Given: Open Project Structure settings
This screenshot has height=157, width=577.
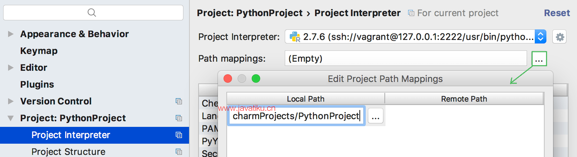Looking at the screenshot, I should click(x=68, y=151).
